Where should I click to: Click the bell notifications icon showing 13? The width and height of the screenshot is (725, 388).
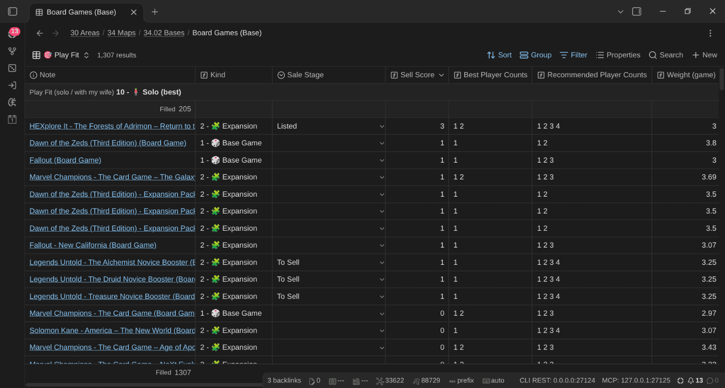pyautogui.click(x=695, y=381)
